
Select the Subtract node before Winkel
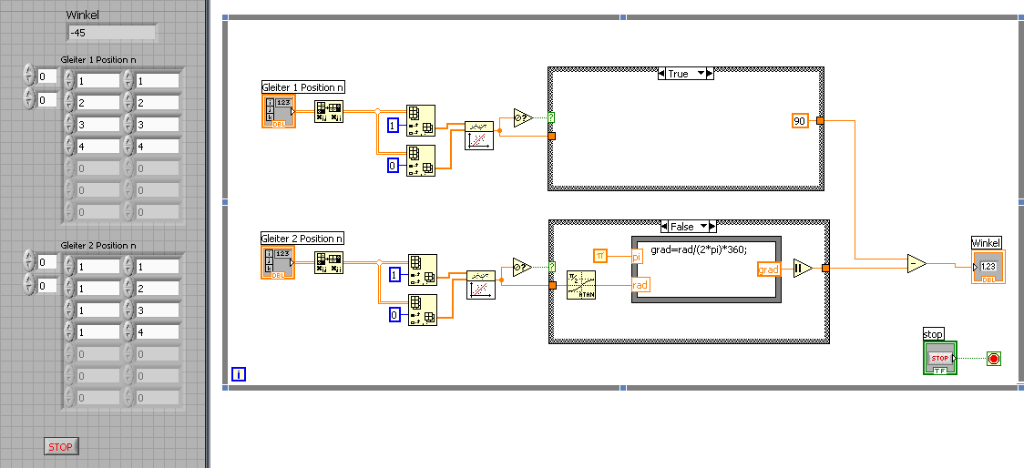916,264
